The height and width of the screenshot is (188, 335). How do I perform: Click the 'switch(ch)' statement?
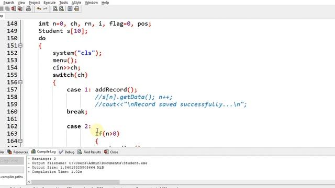point(70,75)
